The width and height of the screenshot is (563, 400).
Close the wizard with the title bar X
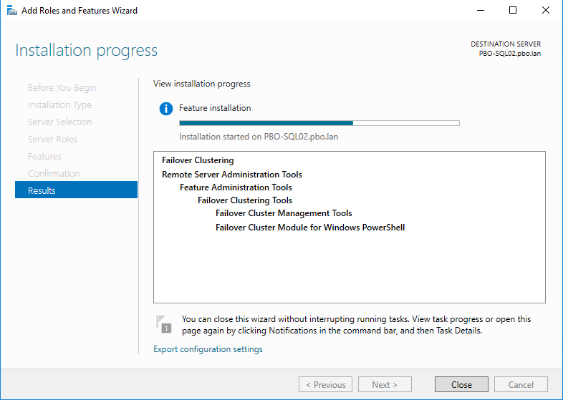pos(545,11)
